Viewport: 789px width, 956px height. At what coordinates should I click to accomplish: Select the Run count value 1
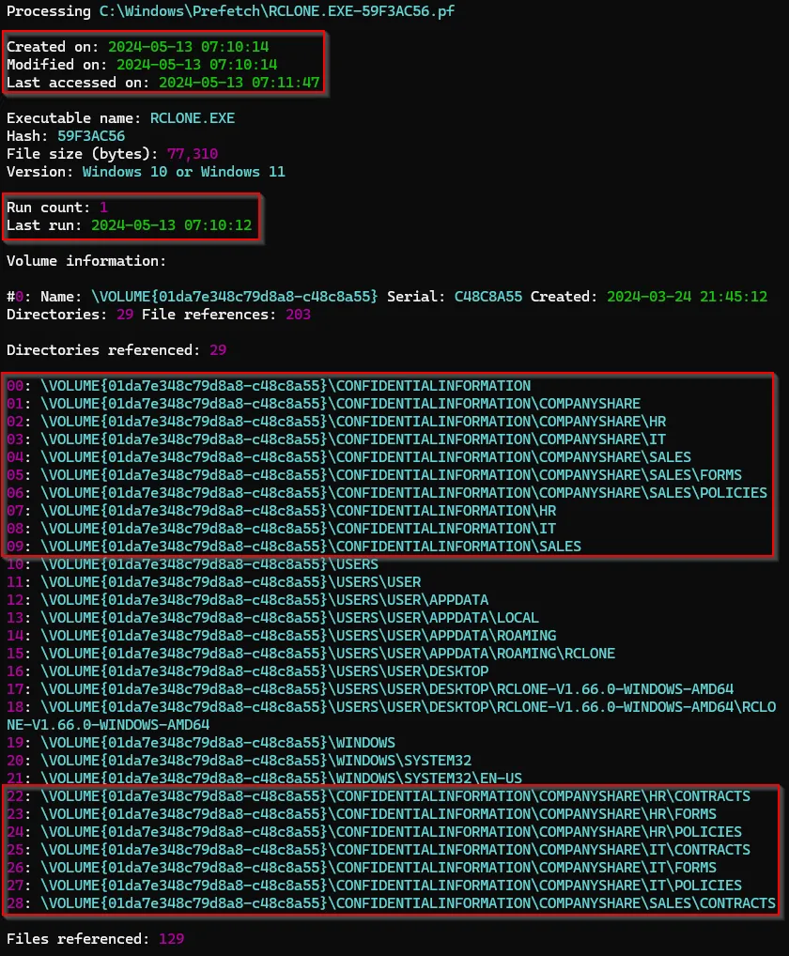pos(102,207)
